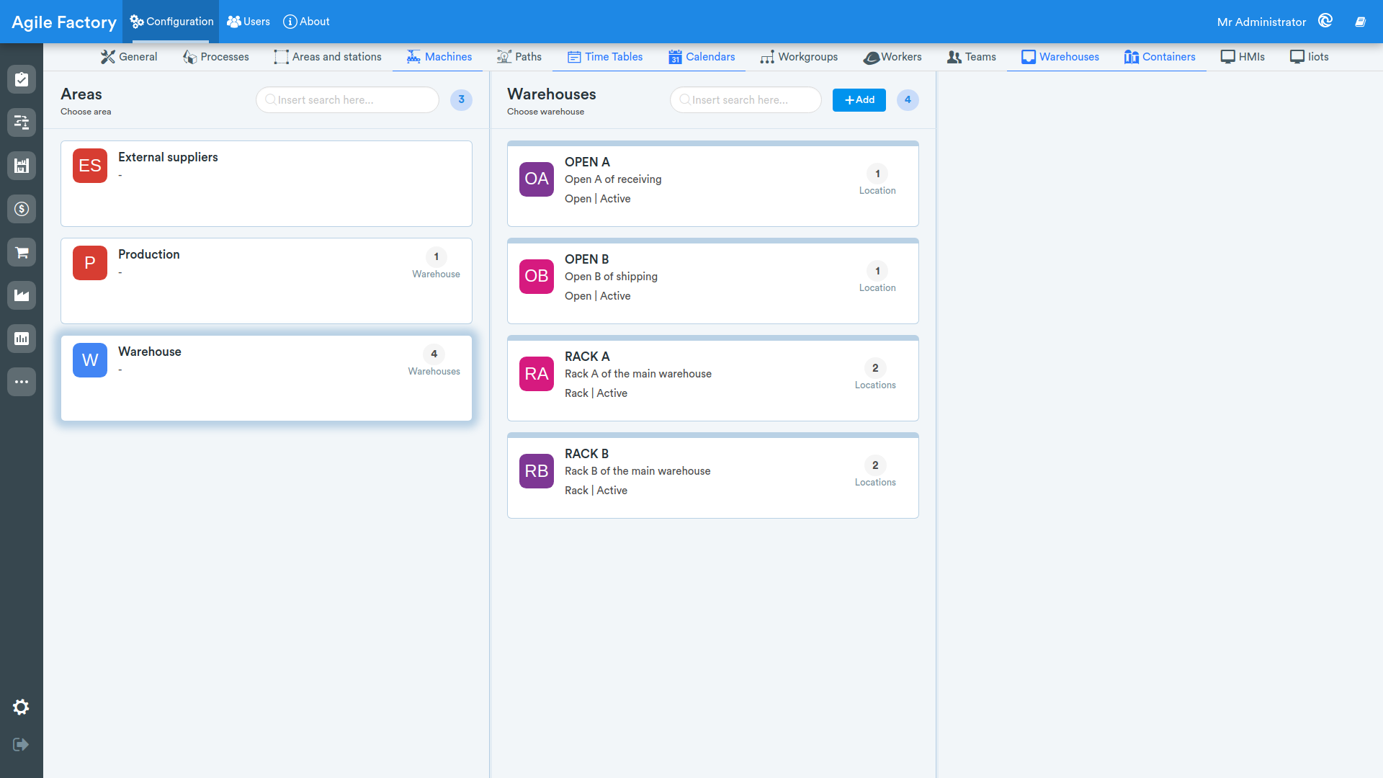Switch to the HMIs tab
The height and width of the screenshot is (778, 1383).
tap(1243, 57)
